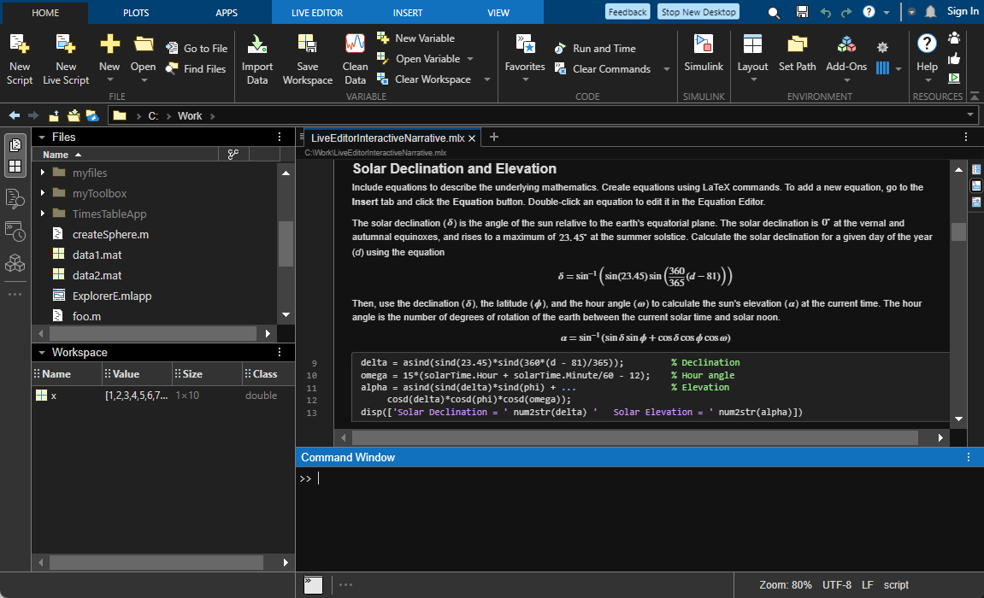Open the search tool in the title bar

[x=774, y=11]
